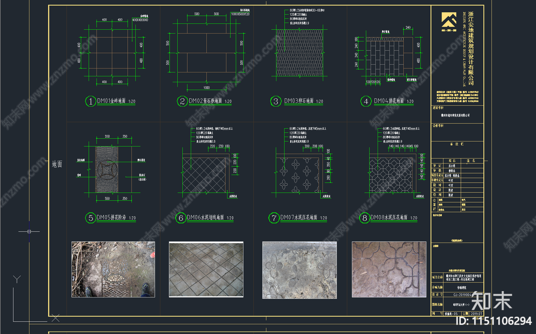Screen dimensions: 536x334
Task: Click the circled number 2 detail marker
Action: click(182, 101)
